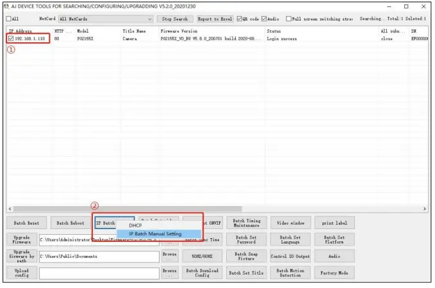435x288 pixels.
Task: Click the Model column header
Action: pos(98,31)
